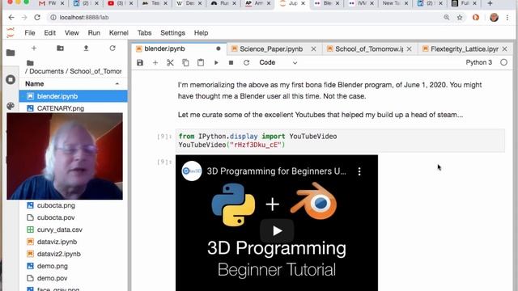This screenshot has height=291, width=518.
Task: Select demo.pov in file list
Action: 74,278
